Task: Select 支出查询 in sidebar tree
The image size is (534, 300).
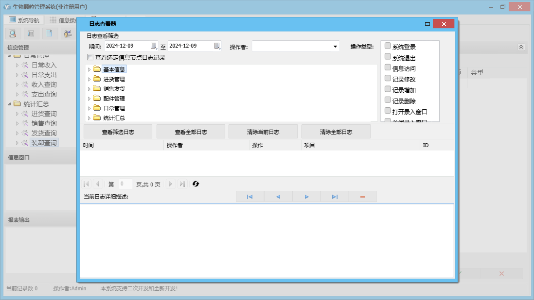Action: (x=44, y=94)
